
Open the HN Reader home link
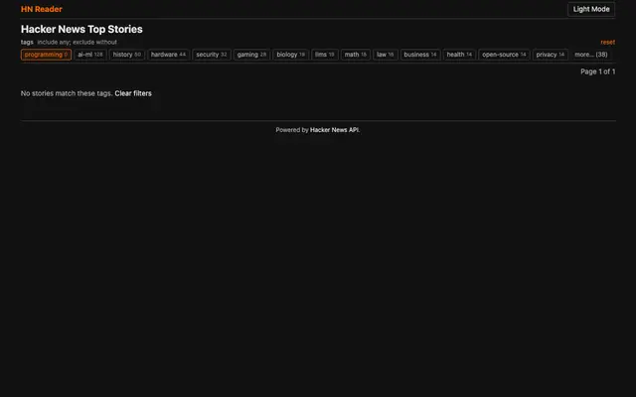[42, 9]
